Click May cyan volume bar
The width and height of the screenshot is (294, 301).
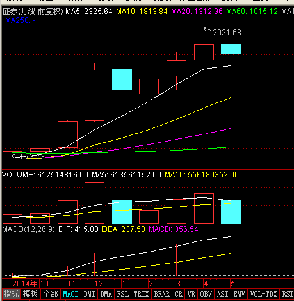[231, 212]
